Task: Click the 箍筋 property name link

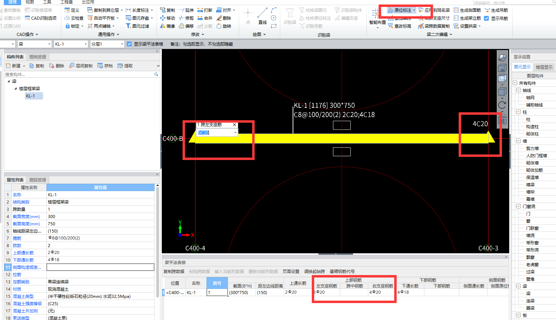Action: [x=17, y=238]
